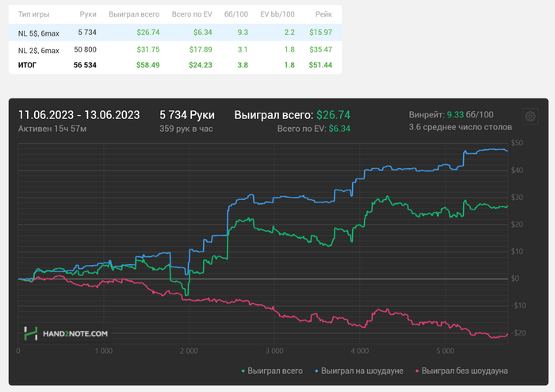Click winnings '$26.74' in NL 5$ row

(148, 33)
